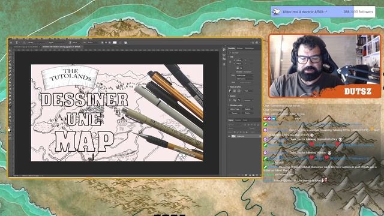This screenshot has height=216, width=384.
Task: Open the brush collapsed panel icon in dock
Action: (224, 55)
